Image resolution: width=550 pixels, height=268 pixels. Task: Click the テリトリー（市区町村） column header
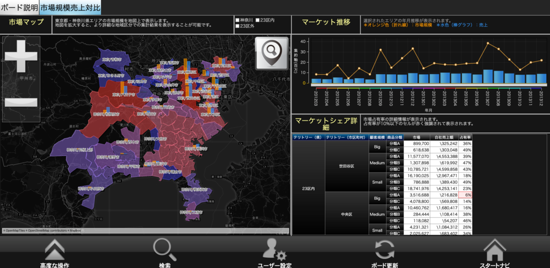347,137
